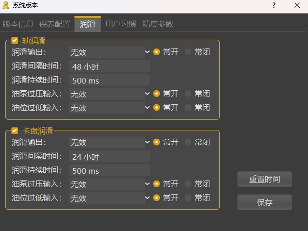Click the 重置时间 button

coord(265,179)
